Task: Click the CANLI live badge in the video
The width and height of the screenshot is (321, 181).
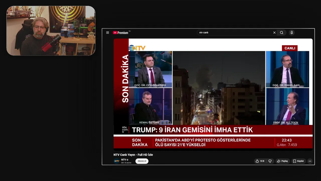Action: [290, 48]
